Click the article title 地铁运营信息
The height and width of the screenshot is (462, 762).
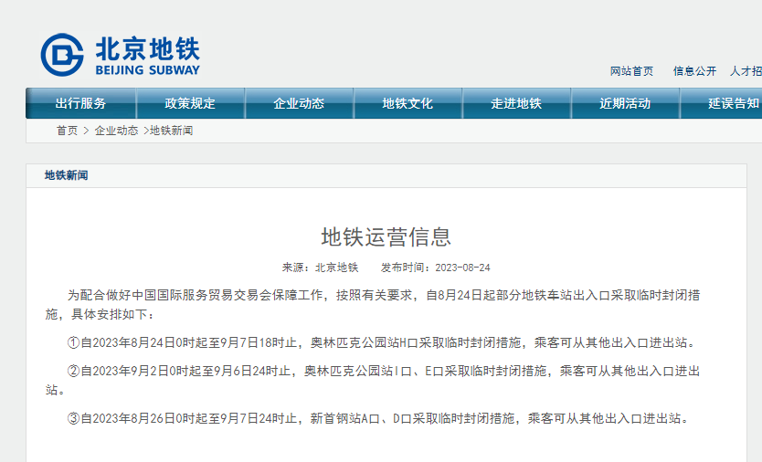click(x=386, y=237)
